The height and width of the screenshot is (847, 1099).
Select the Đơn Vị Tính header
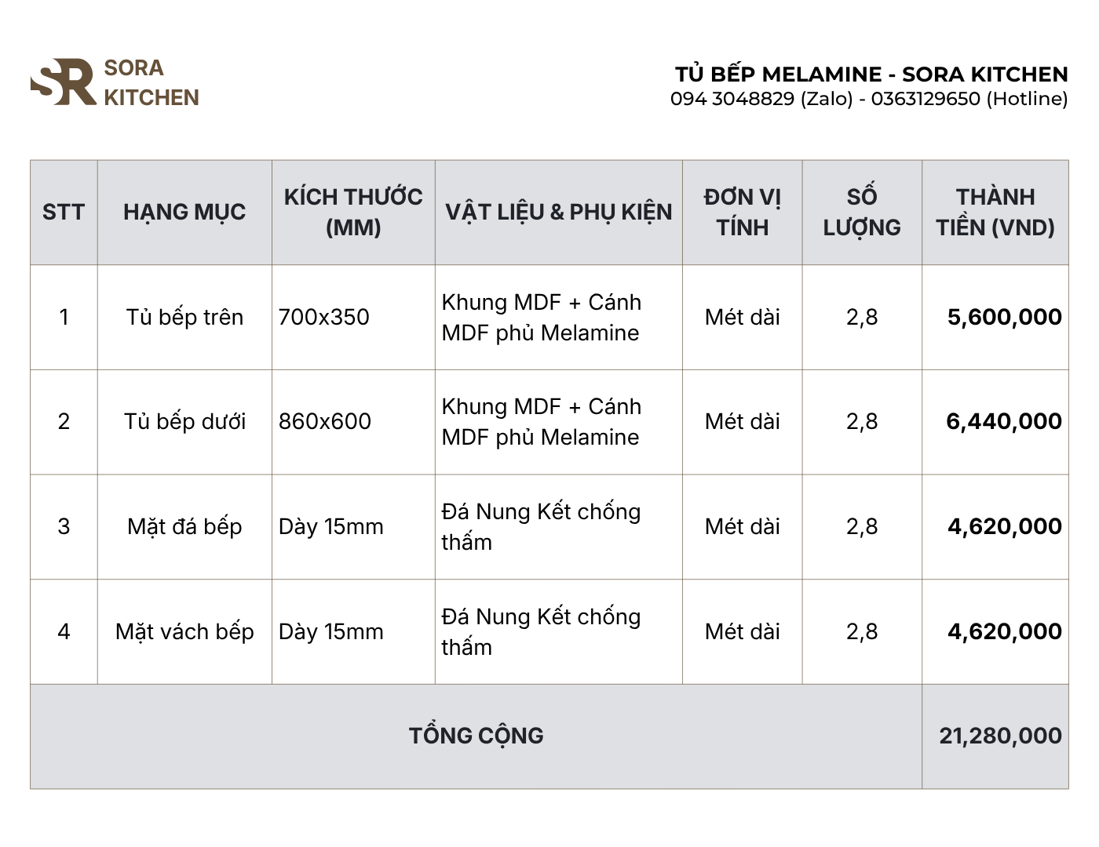[x=742, y=212]
